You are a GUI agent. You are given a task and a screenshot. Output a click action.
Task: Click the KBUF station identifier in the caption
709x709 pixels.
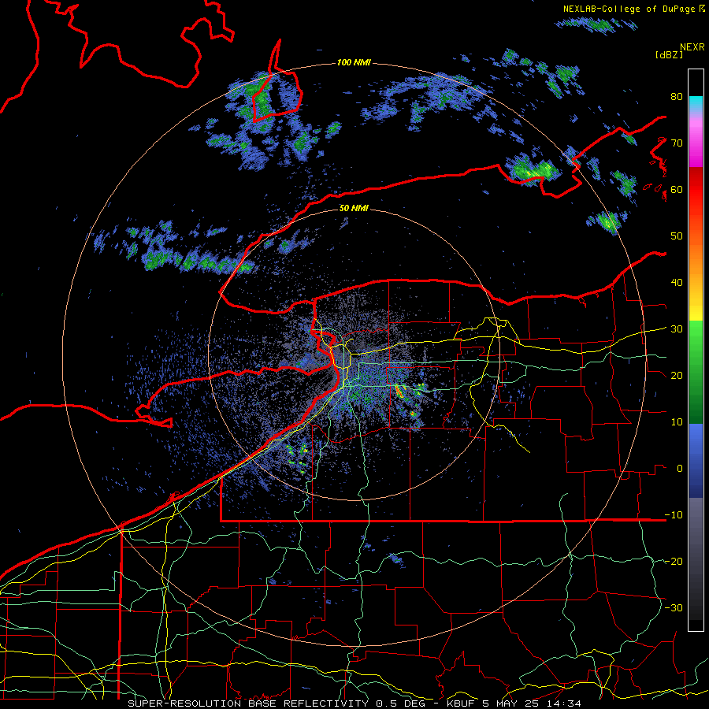click(x=459, y=703)
